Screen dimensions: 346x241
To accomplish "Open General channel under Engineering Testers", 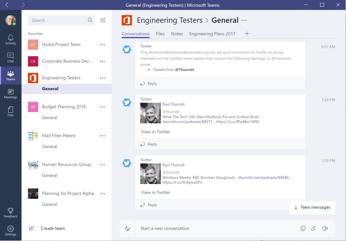I will pyautogui.click(x=66, y=89).
